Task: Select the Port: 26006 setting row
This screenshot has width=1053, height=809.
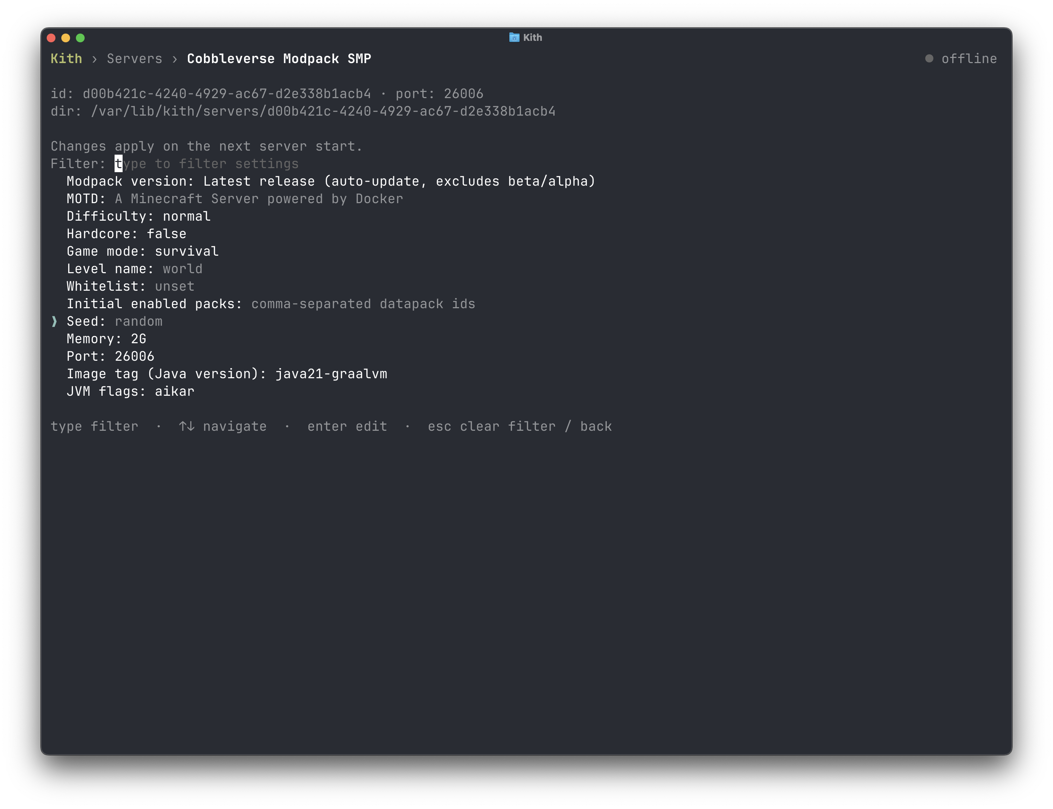Action: (x=110, y=356)
